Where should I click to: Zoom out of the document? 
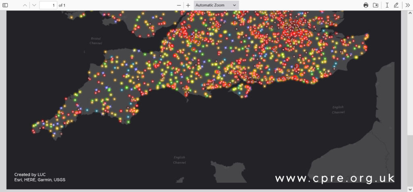click(x=179, y=5)
